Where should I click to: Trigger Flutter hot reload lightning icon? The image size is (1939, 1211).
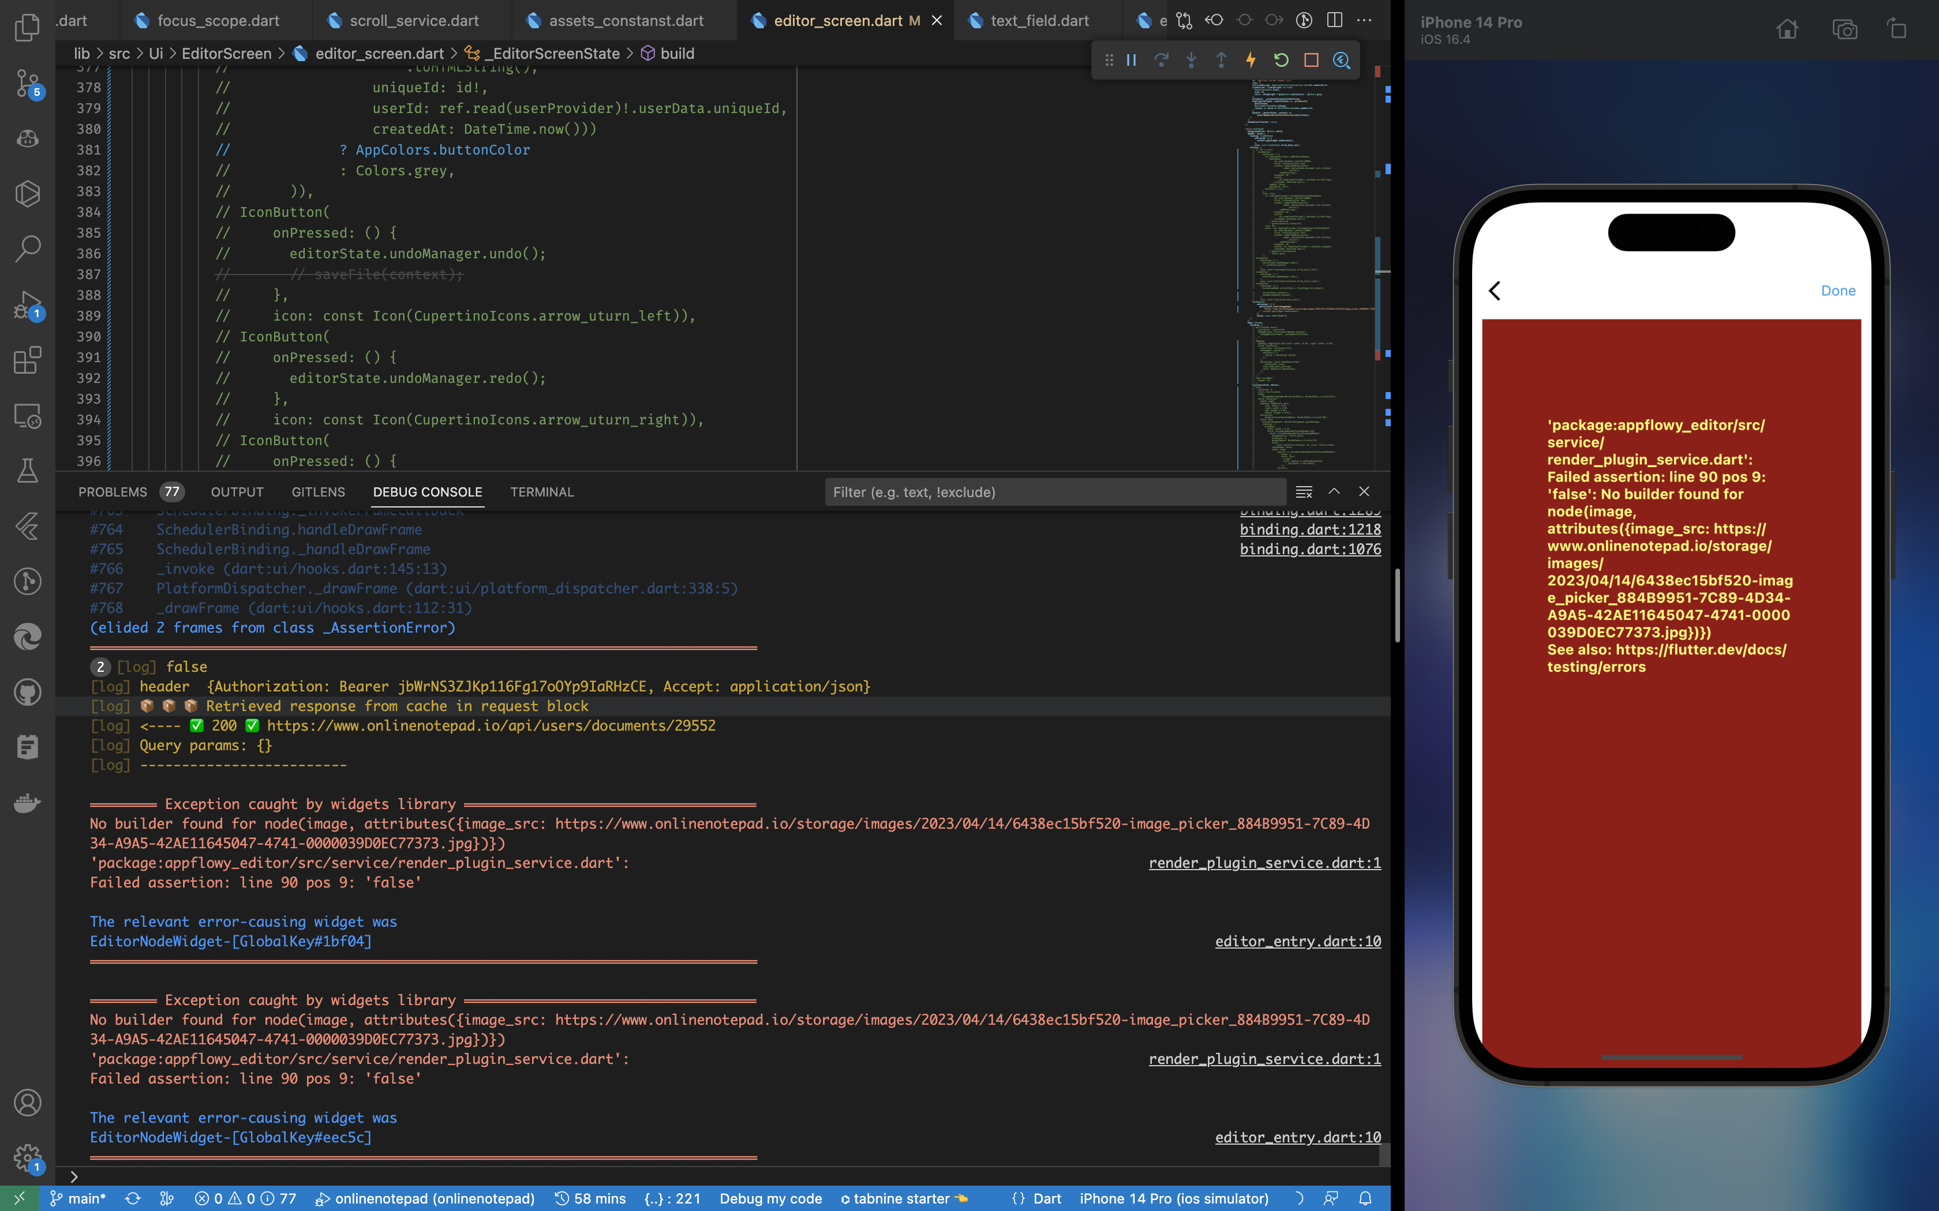(x=1251, y=60)
